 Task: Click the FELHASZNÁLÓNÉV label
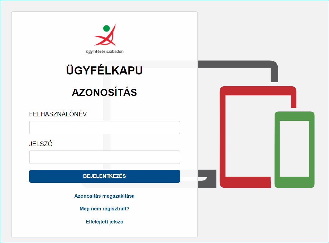(58, 114)
